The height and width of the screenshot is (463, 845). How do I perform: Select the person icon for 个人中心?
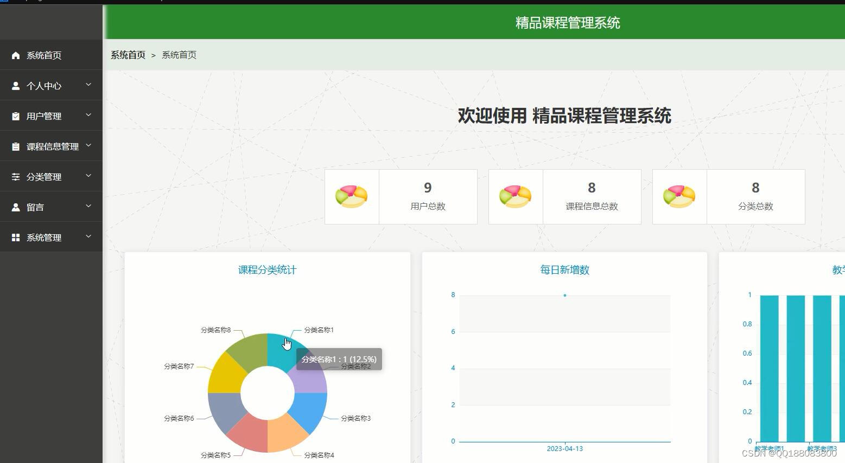(x=15, y=85)
